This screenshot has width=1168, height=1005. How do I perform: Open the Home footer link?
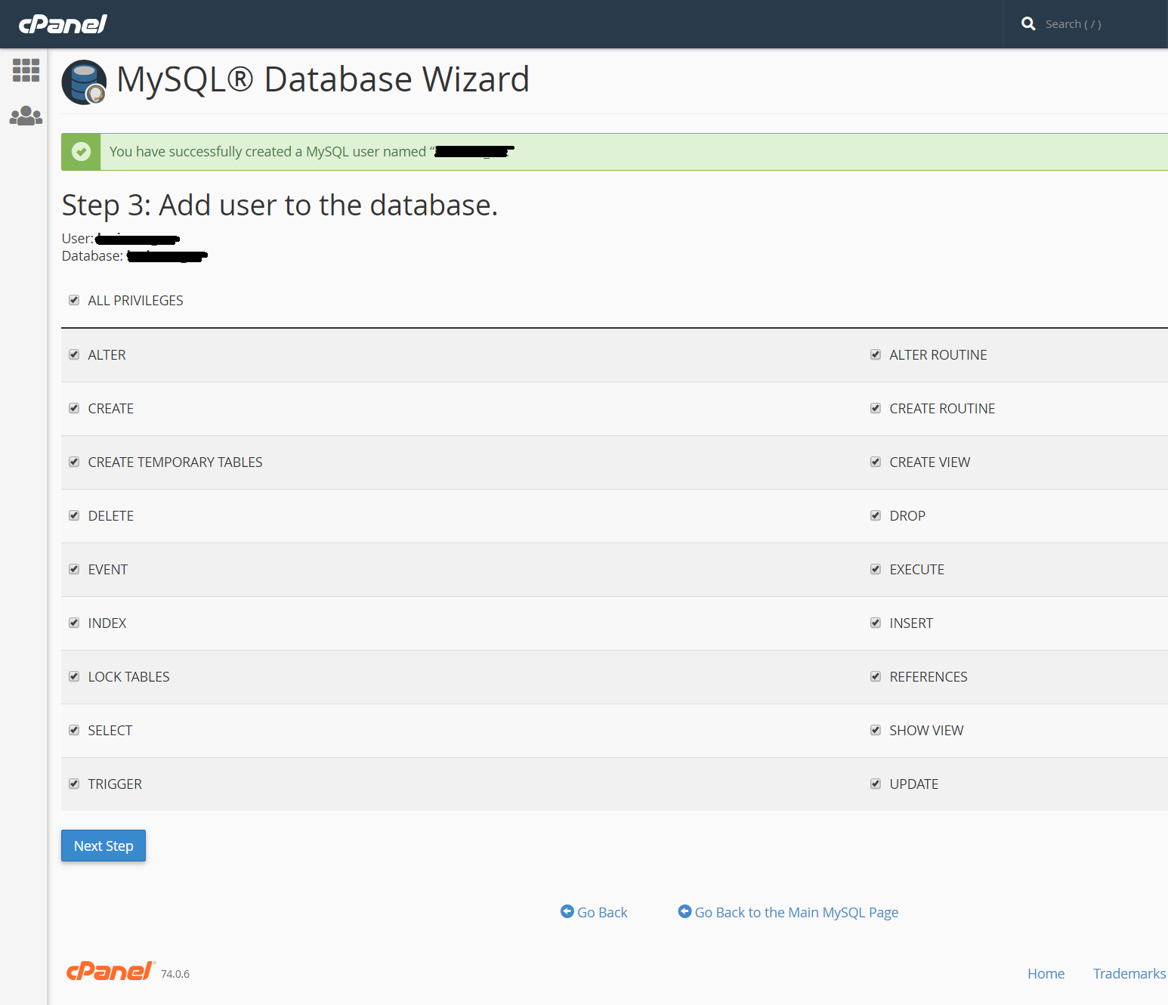(1046, 973)
